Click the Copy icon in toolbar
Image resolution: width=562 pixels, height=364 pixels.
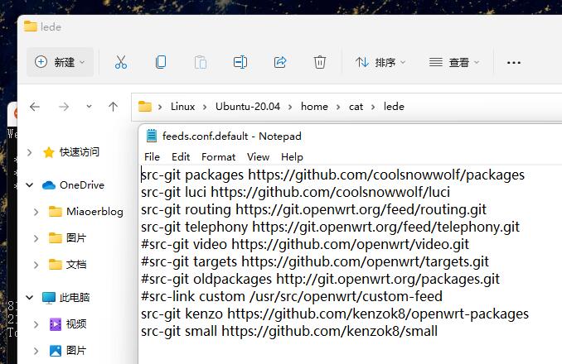click(x=161, y=62)
